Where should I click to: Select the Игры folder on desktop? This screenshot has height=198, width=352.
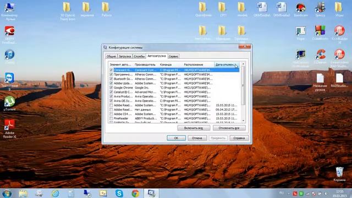pos(339,9)
